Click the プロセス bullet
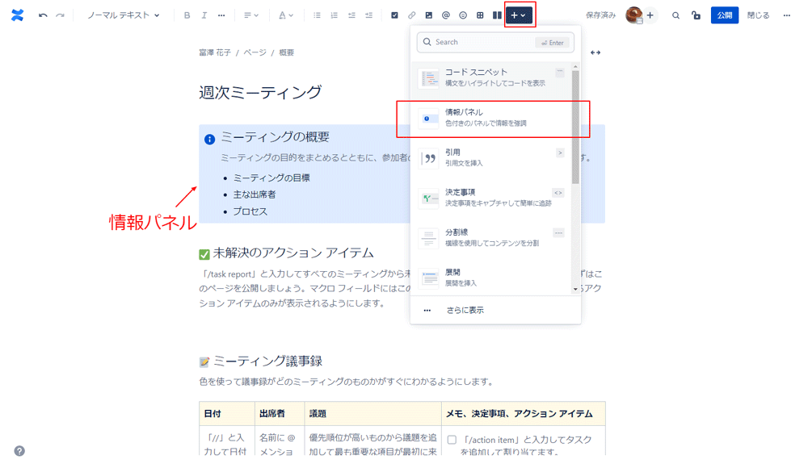This screenshot has height=472, width=808. click(250, 211)
